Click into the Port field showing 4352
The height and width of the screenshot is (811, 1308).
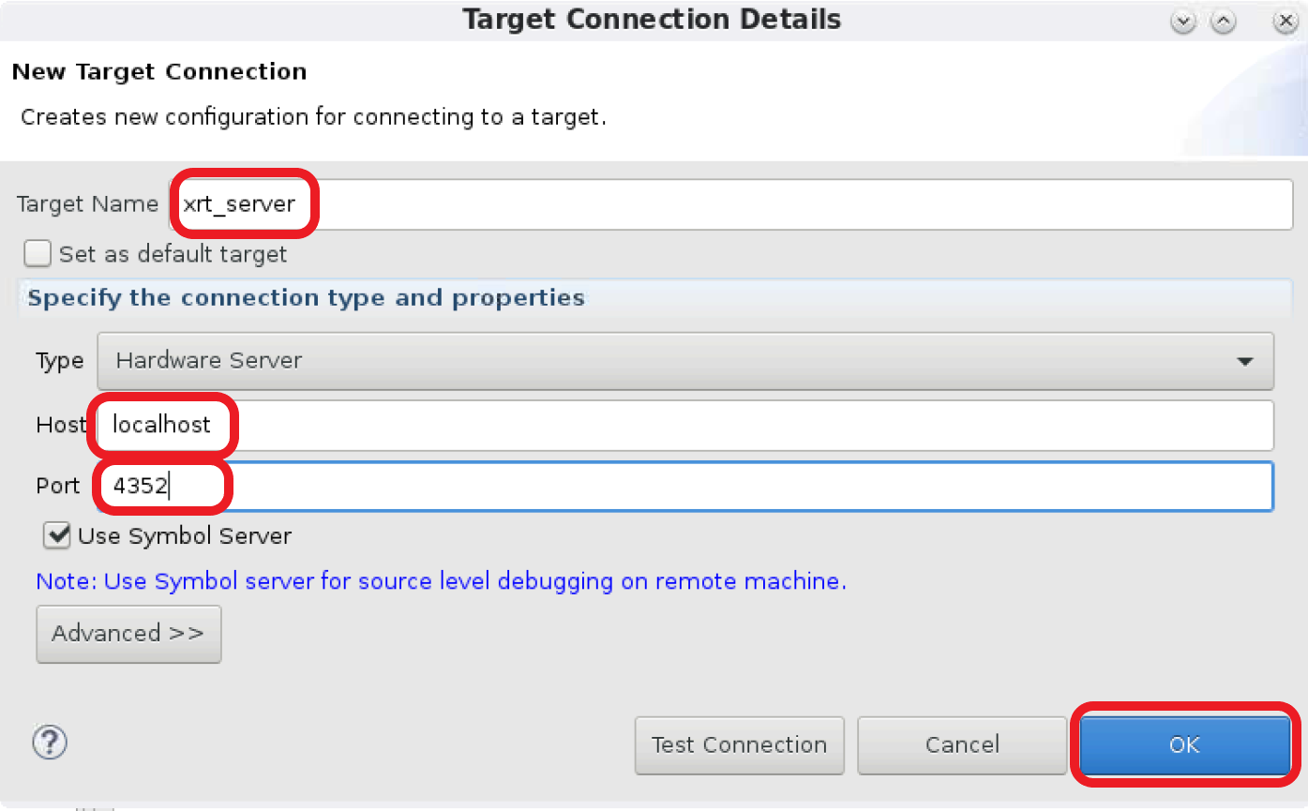[x=684, y=487]
